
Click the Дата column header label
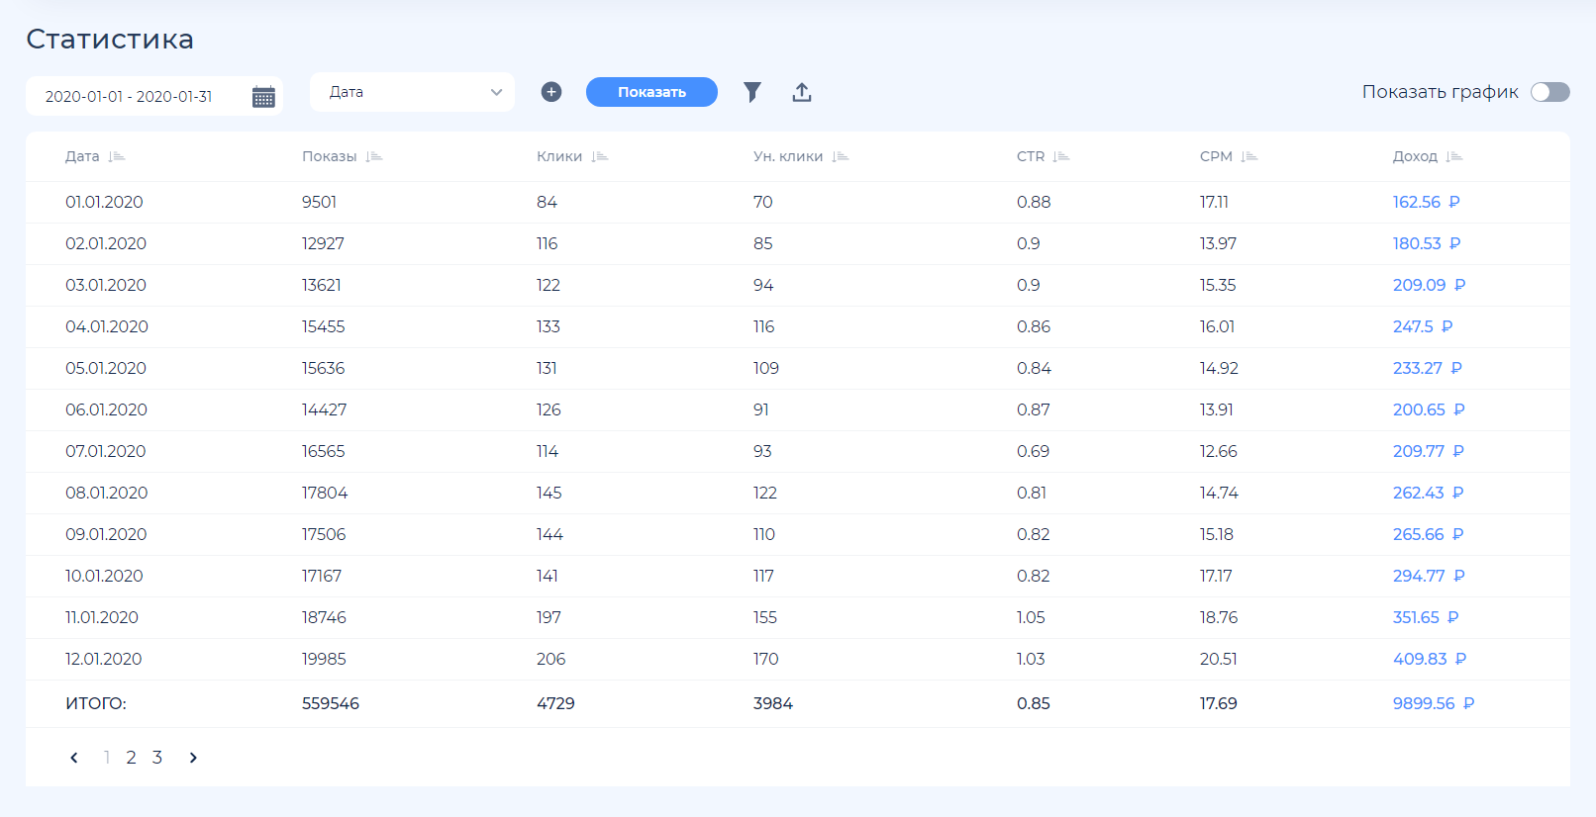pos(82,156)
